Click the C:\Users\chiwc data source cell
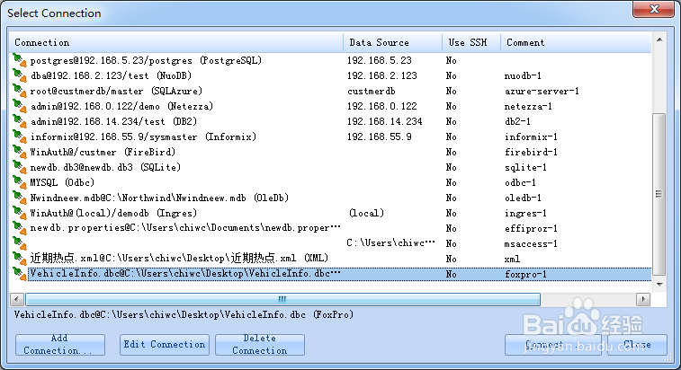This screenshot has width=681, height=370. click(390, 243)
